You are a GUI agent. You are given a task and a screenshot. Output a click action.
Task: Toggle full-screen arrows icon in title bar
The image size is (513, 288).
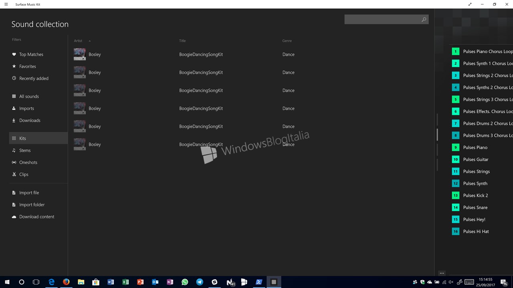click(x=470, y=4)
